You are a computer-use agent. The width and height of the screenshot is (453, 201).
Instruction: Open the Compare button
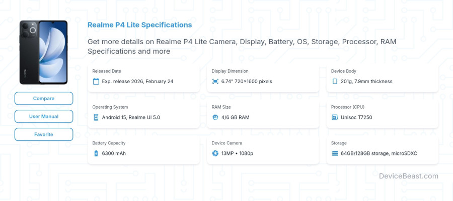point(44,98)
